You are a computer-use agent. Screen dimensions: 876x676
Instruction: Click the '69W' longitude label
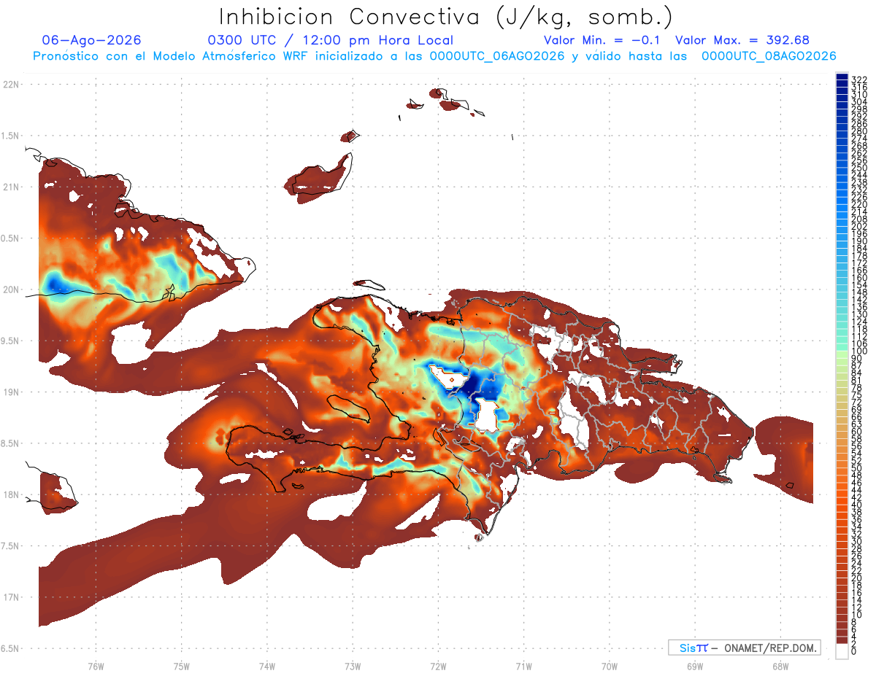pos(695,666)
